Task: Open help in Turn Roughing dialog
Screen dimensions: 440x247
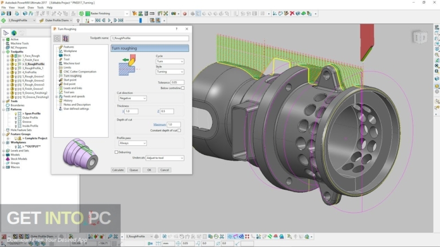Action: click(176, 29)
